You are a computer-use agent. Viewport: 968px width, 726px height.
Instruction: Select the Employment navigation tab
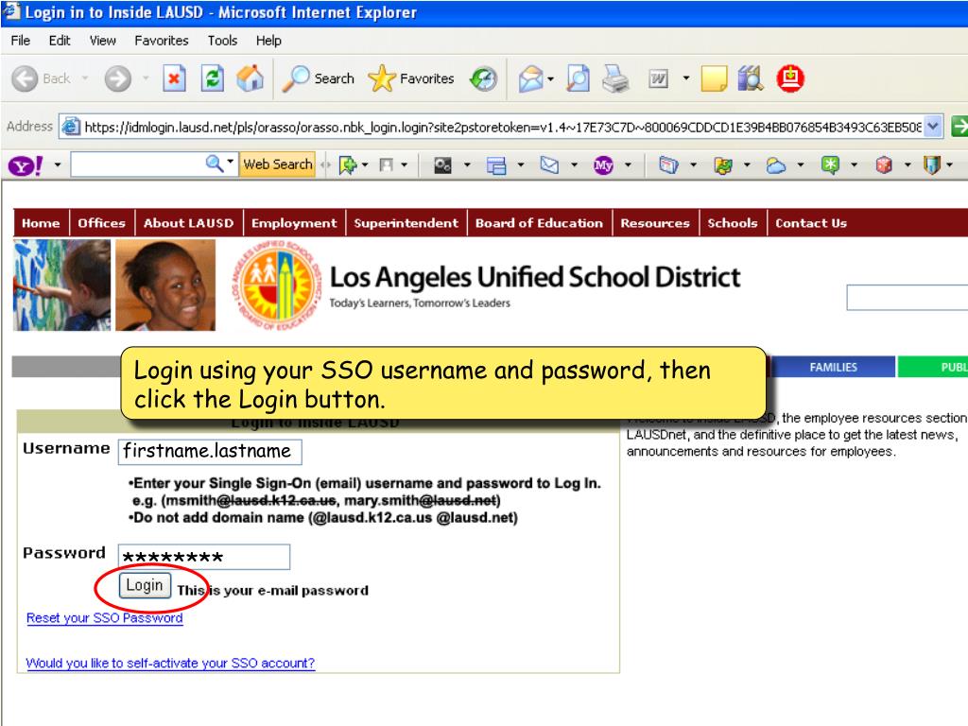tap(294, 223)
